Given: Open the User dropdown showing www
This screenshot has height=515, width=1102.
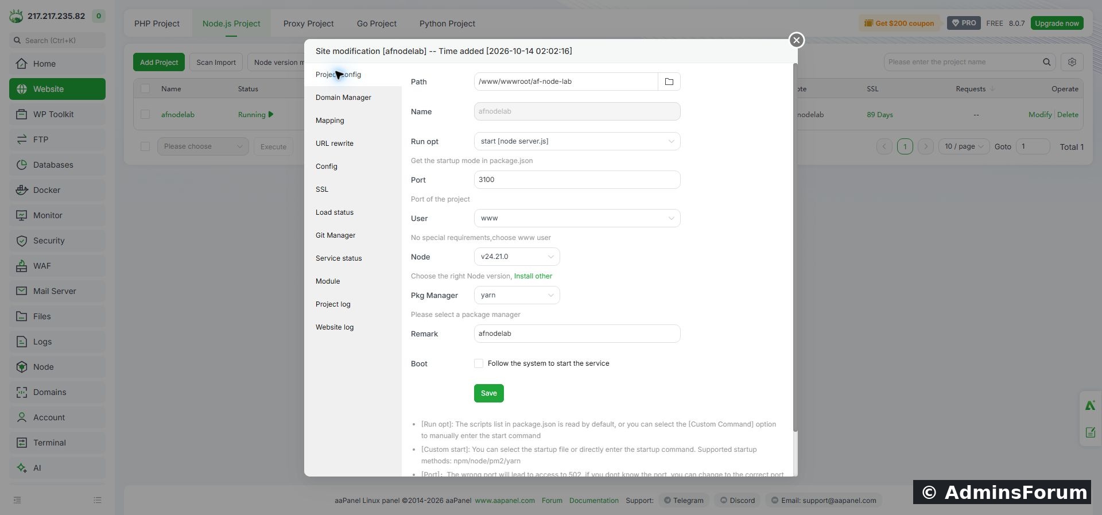Looking at the screenshot, I should pos(577,218).
